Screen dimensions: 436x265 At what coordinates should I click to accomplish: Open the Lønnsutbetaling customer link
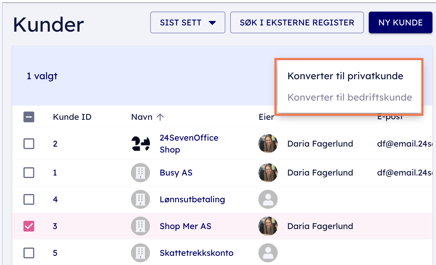192,199
